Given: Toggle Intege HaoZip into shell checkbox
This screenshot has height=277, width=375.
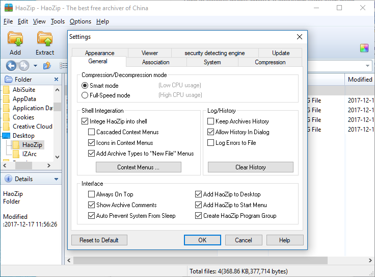Looking at the screenshot, I should click(85, 121).
